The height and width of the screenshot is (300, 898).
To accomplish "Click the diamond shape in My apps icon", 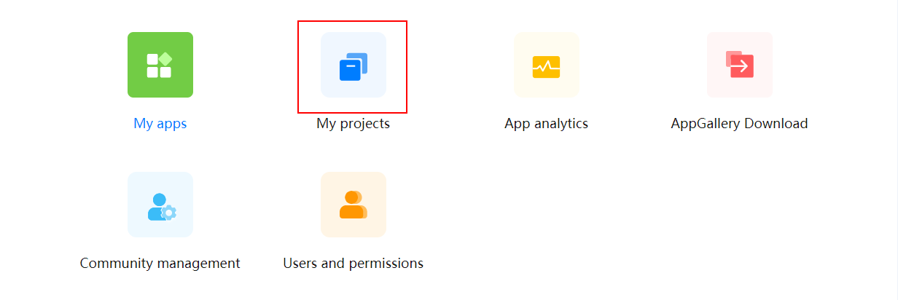I will [165, 58].
